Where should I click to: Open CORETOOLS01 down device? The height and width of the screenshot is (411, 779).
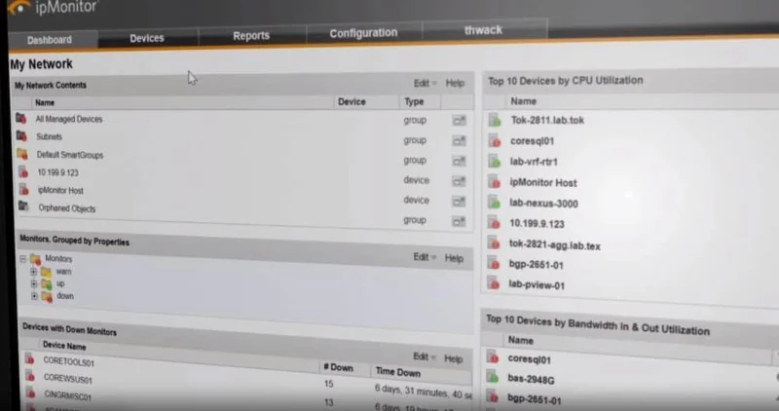[x=68, y=361]
